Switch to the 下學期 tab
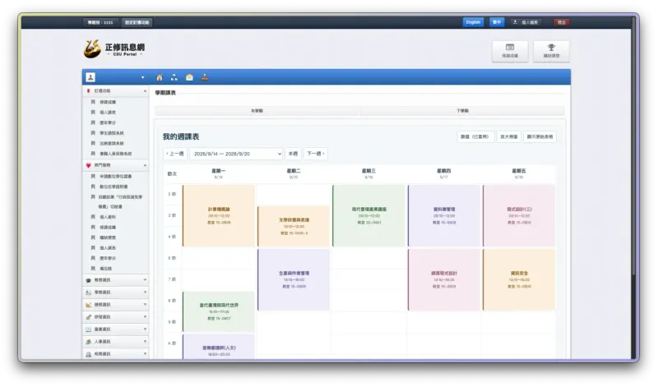The height and width of the screenshot is (387, 658). [x=462, y=111]
